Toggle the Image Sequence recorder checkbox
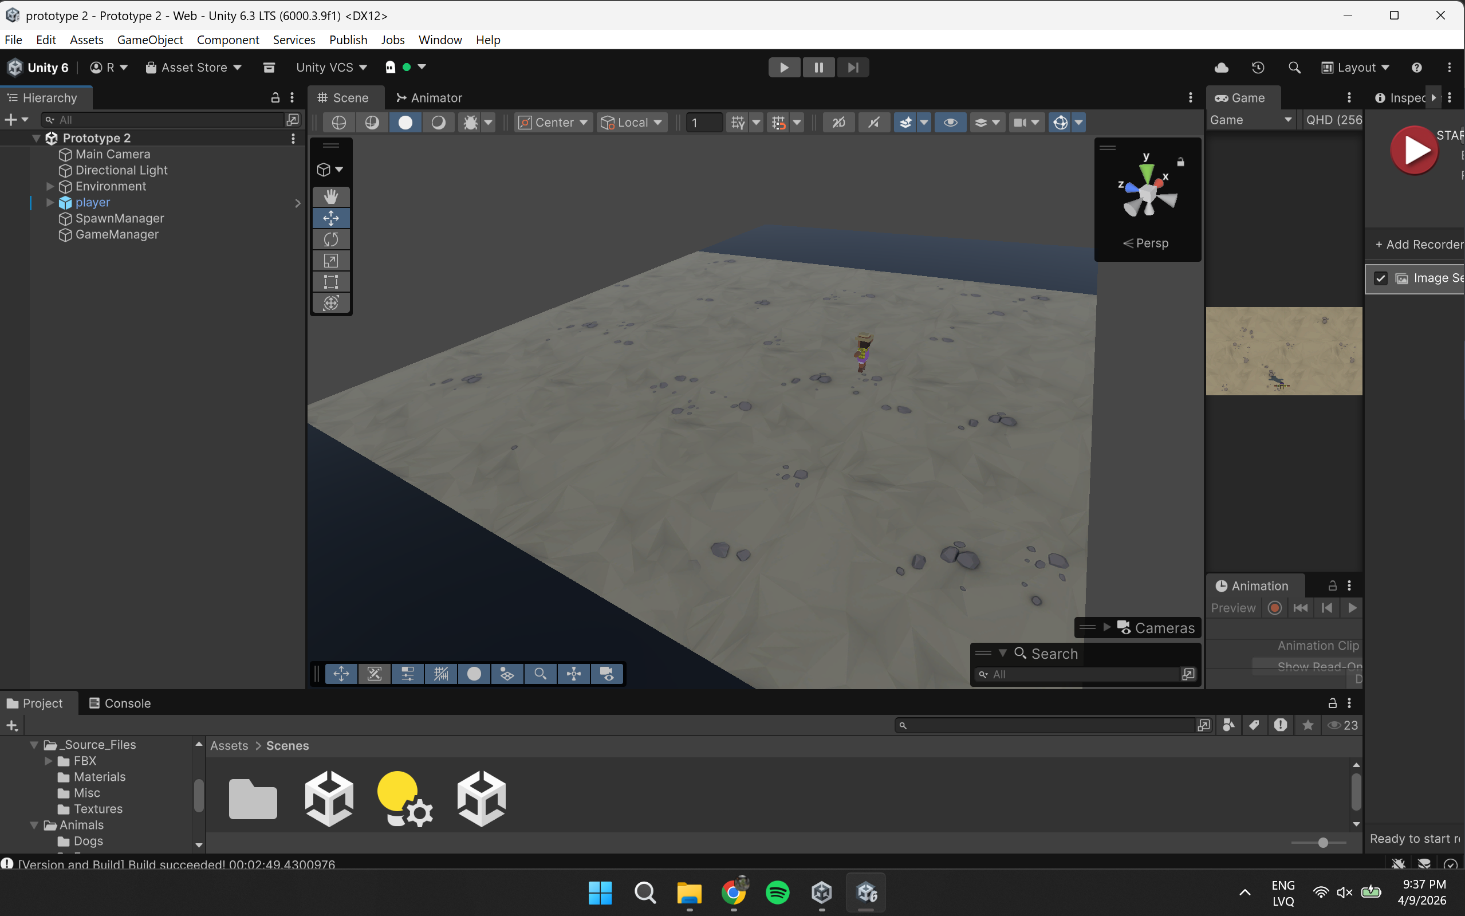This screenshot has height=916, width=1465. pyautogui.click(x=1380, y=278)
